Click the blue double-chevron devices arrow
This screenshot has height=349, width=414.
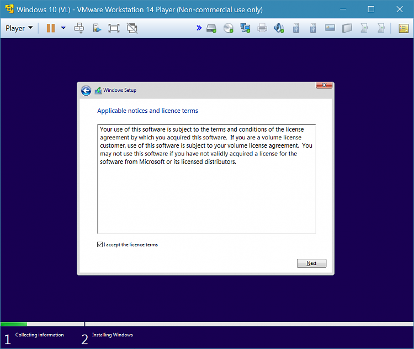pyautogui.click(x=199, y=28)
